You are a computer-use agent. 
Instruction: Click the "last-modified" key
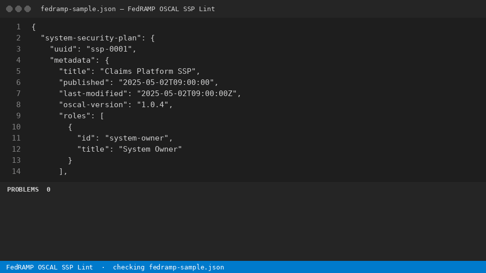pyautogui.click(x=93, y=94)
